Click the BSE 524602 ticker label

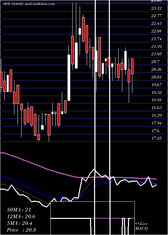[x=13, y=4]
